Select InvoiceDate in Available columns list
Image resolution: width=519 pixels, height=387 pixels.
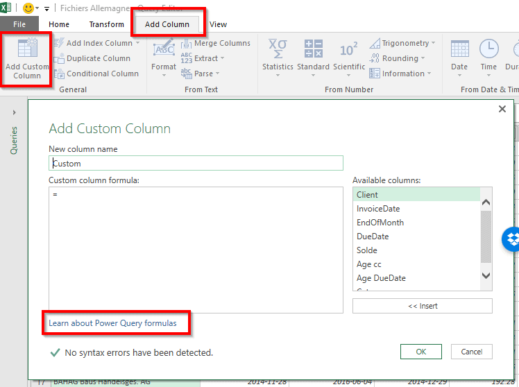[x=378, y=209]
